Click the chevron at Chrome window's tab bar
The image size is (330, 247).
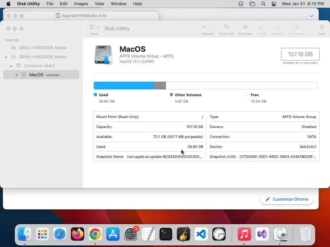(x=312, y=16)
